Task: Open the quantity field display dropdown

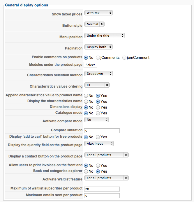Action: [99, 143]
